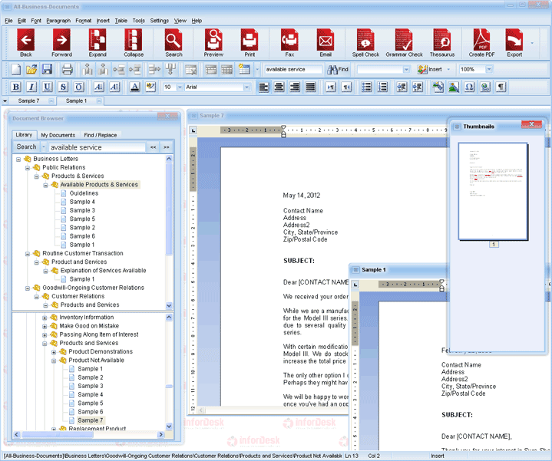The width and height of the screenshot is (552, 461).
Task: Switch to the My Documents tab
Action: click(x=58, y=135)
